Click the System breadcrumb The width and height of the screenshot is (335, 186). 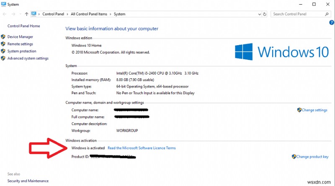point(119,14)
